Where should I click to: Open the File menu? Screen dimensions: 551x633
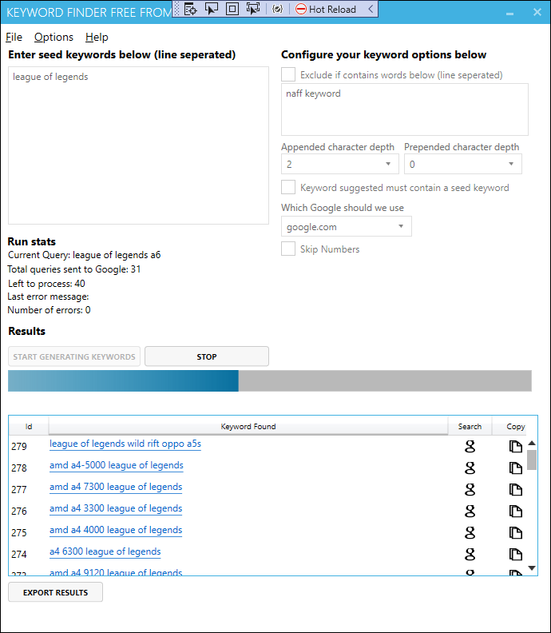coord(14,37)
